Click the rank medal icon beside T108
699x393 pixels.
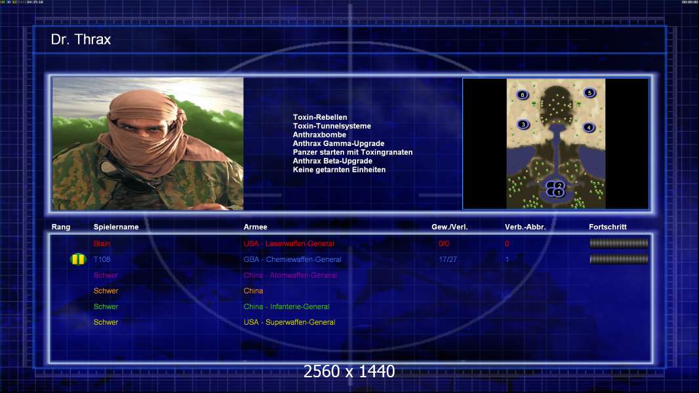click(78, 259)
